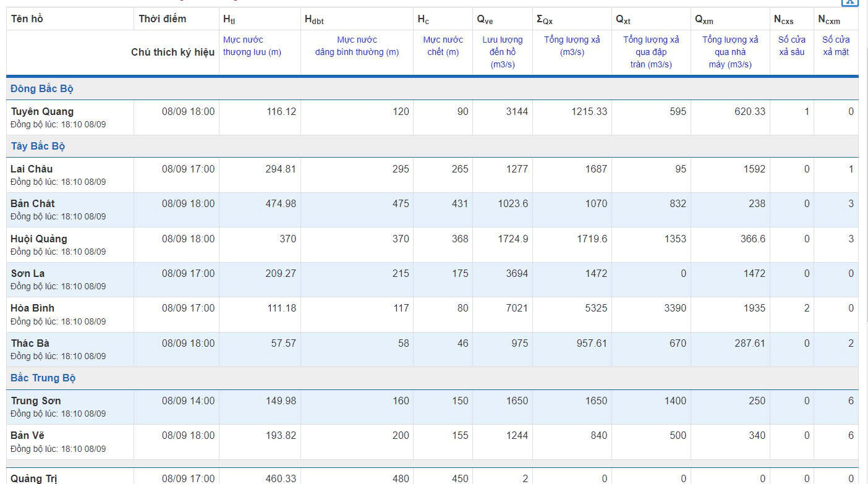The image size is (868, 484).
Task: Click the Hòa Bình reservoir name
Action: pos(33,308)
